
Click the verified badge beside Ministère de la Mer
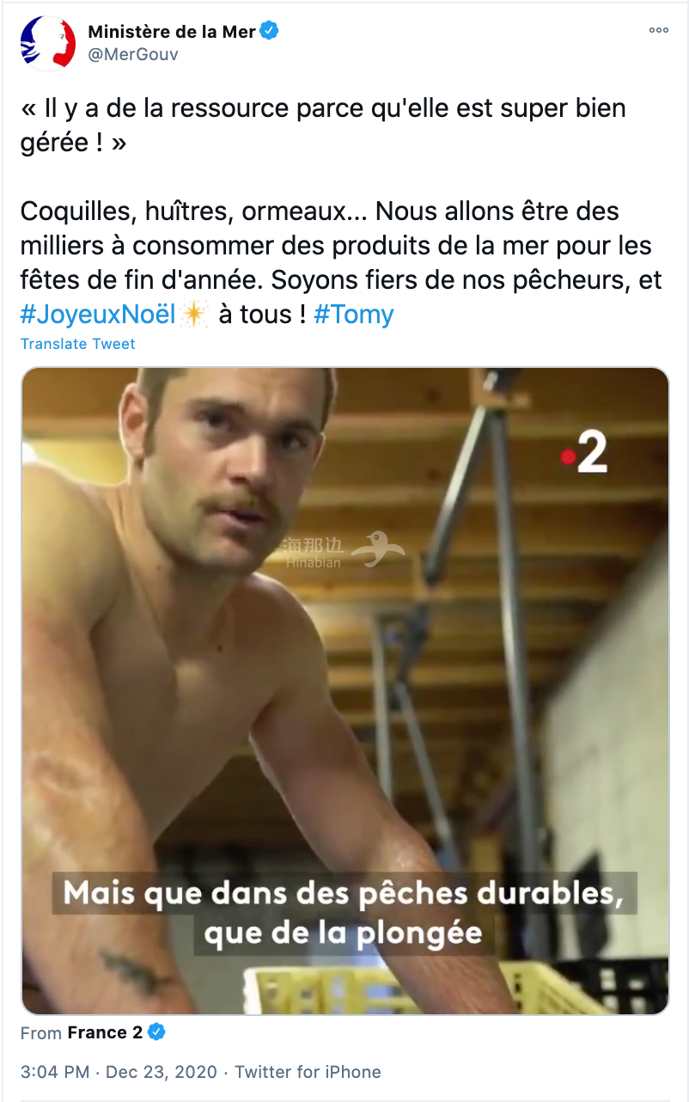[x=270, y=32]
